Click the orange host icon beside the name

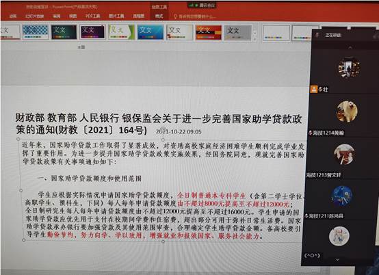pos(314,89)
